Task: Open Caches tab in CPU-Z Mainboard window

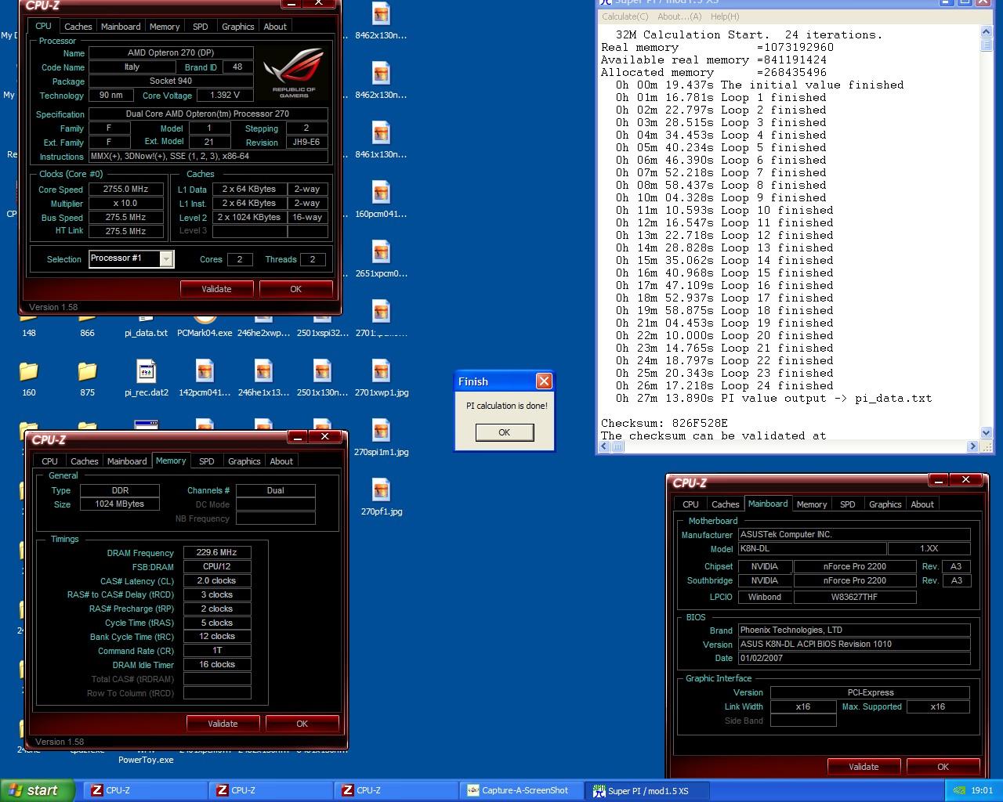Action: (725, 504)
